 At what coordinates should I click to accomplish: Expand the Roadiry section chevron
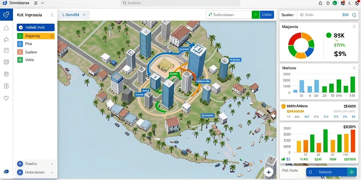52,164
